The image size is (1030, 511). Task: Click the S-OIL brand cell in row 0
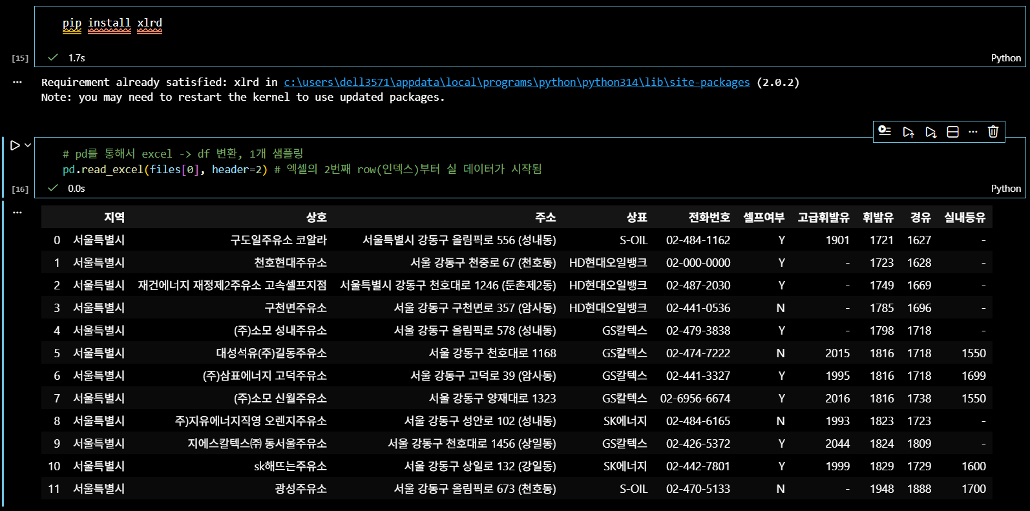tap(633, 240)
